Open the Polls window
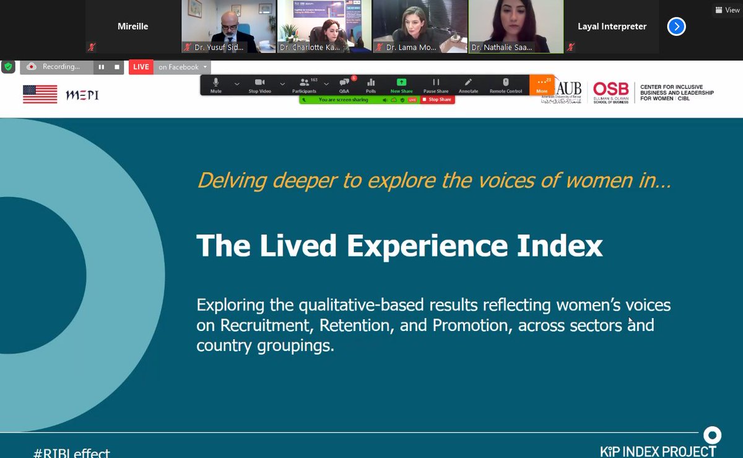Screen dimensions: 743x458 pos(371,85)
